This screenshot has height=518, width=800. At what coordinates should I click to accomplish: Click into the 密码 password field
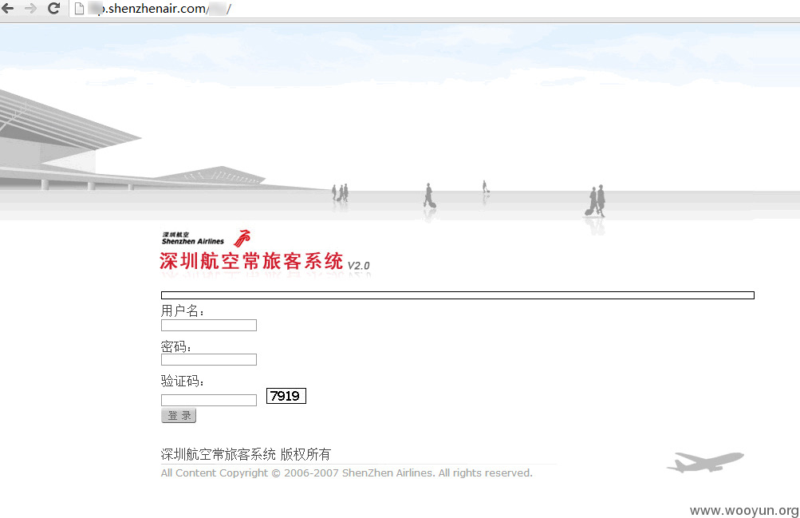pos(209,360)
